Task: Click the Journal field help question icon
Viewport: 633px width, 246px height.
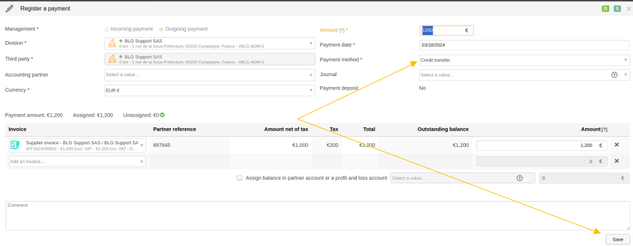Action: [614, 75]
